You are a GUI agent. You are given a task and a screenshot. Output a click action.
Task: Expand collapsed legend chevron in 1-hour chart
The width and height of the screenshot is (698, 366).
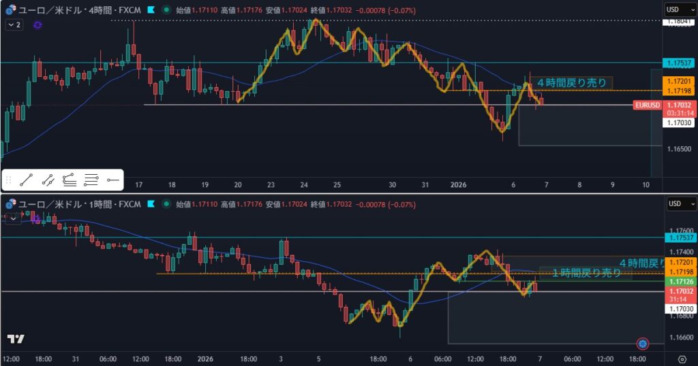(x=13, y=219)
